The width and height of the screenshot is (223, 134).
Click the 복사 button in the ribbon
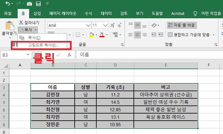point(25,30)
